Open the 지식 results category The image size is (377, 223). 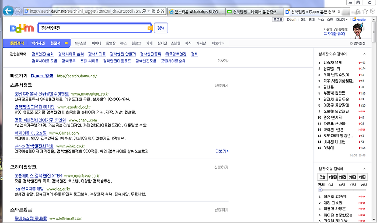point(188,43)
